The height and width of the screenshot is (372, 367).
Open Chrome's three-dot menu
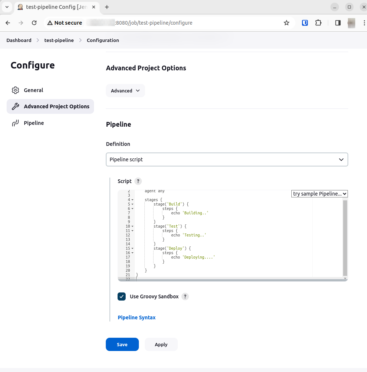click(364, 23)
